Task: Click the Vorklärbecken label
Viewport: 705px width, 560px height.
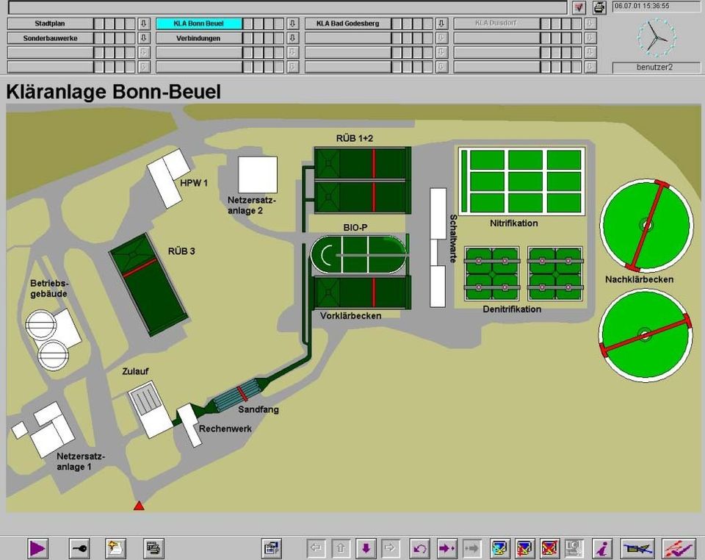Action: [351, 316]
